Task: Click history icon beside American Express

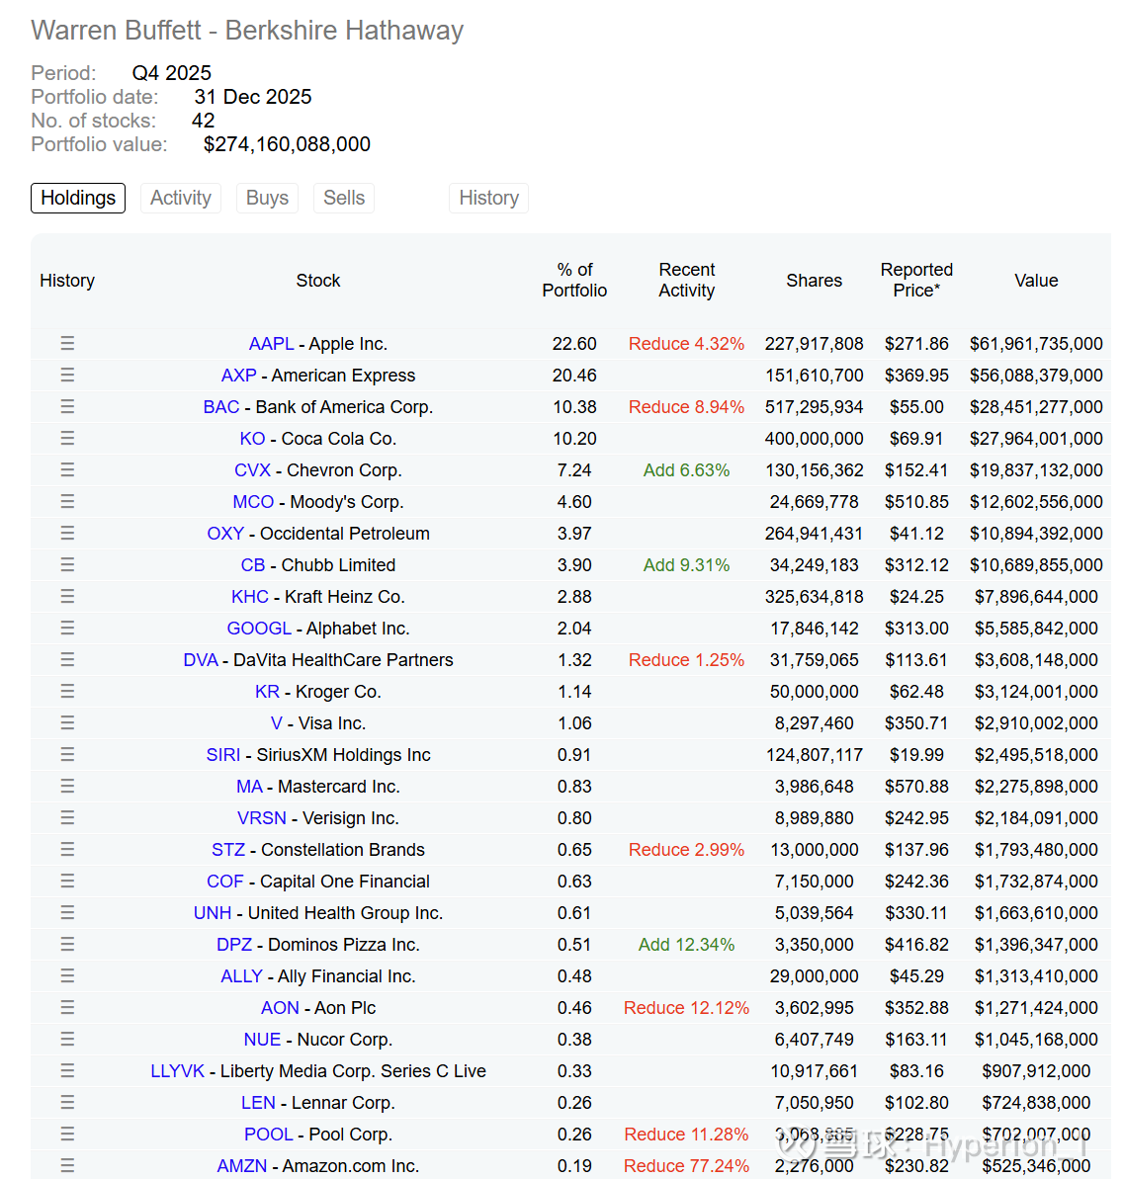Action: click(67, 375)
